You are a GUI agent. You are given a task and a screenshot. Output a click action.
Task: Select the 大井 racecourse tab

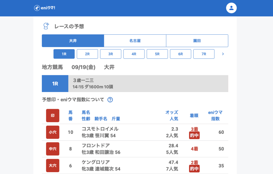click(73, 41)
